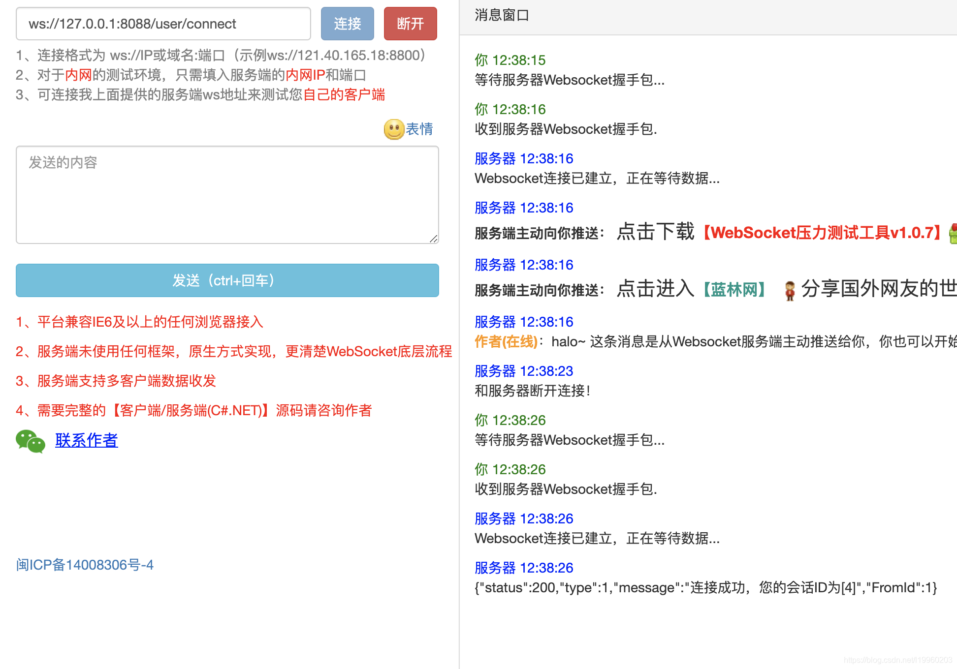Open the 【蓝林网】 link
Viewport: 957px width, 669px height.
(734, 290)
